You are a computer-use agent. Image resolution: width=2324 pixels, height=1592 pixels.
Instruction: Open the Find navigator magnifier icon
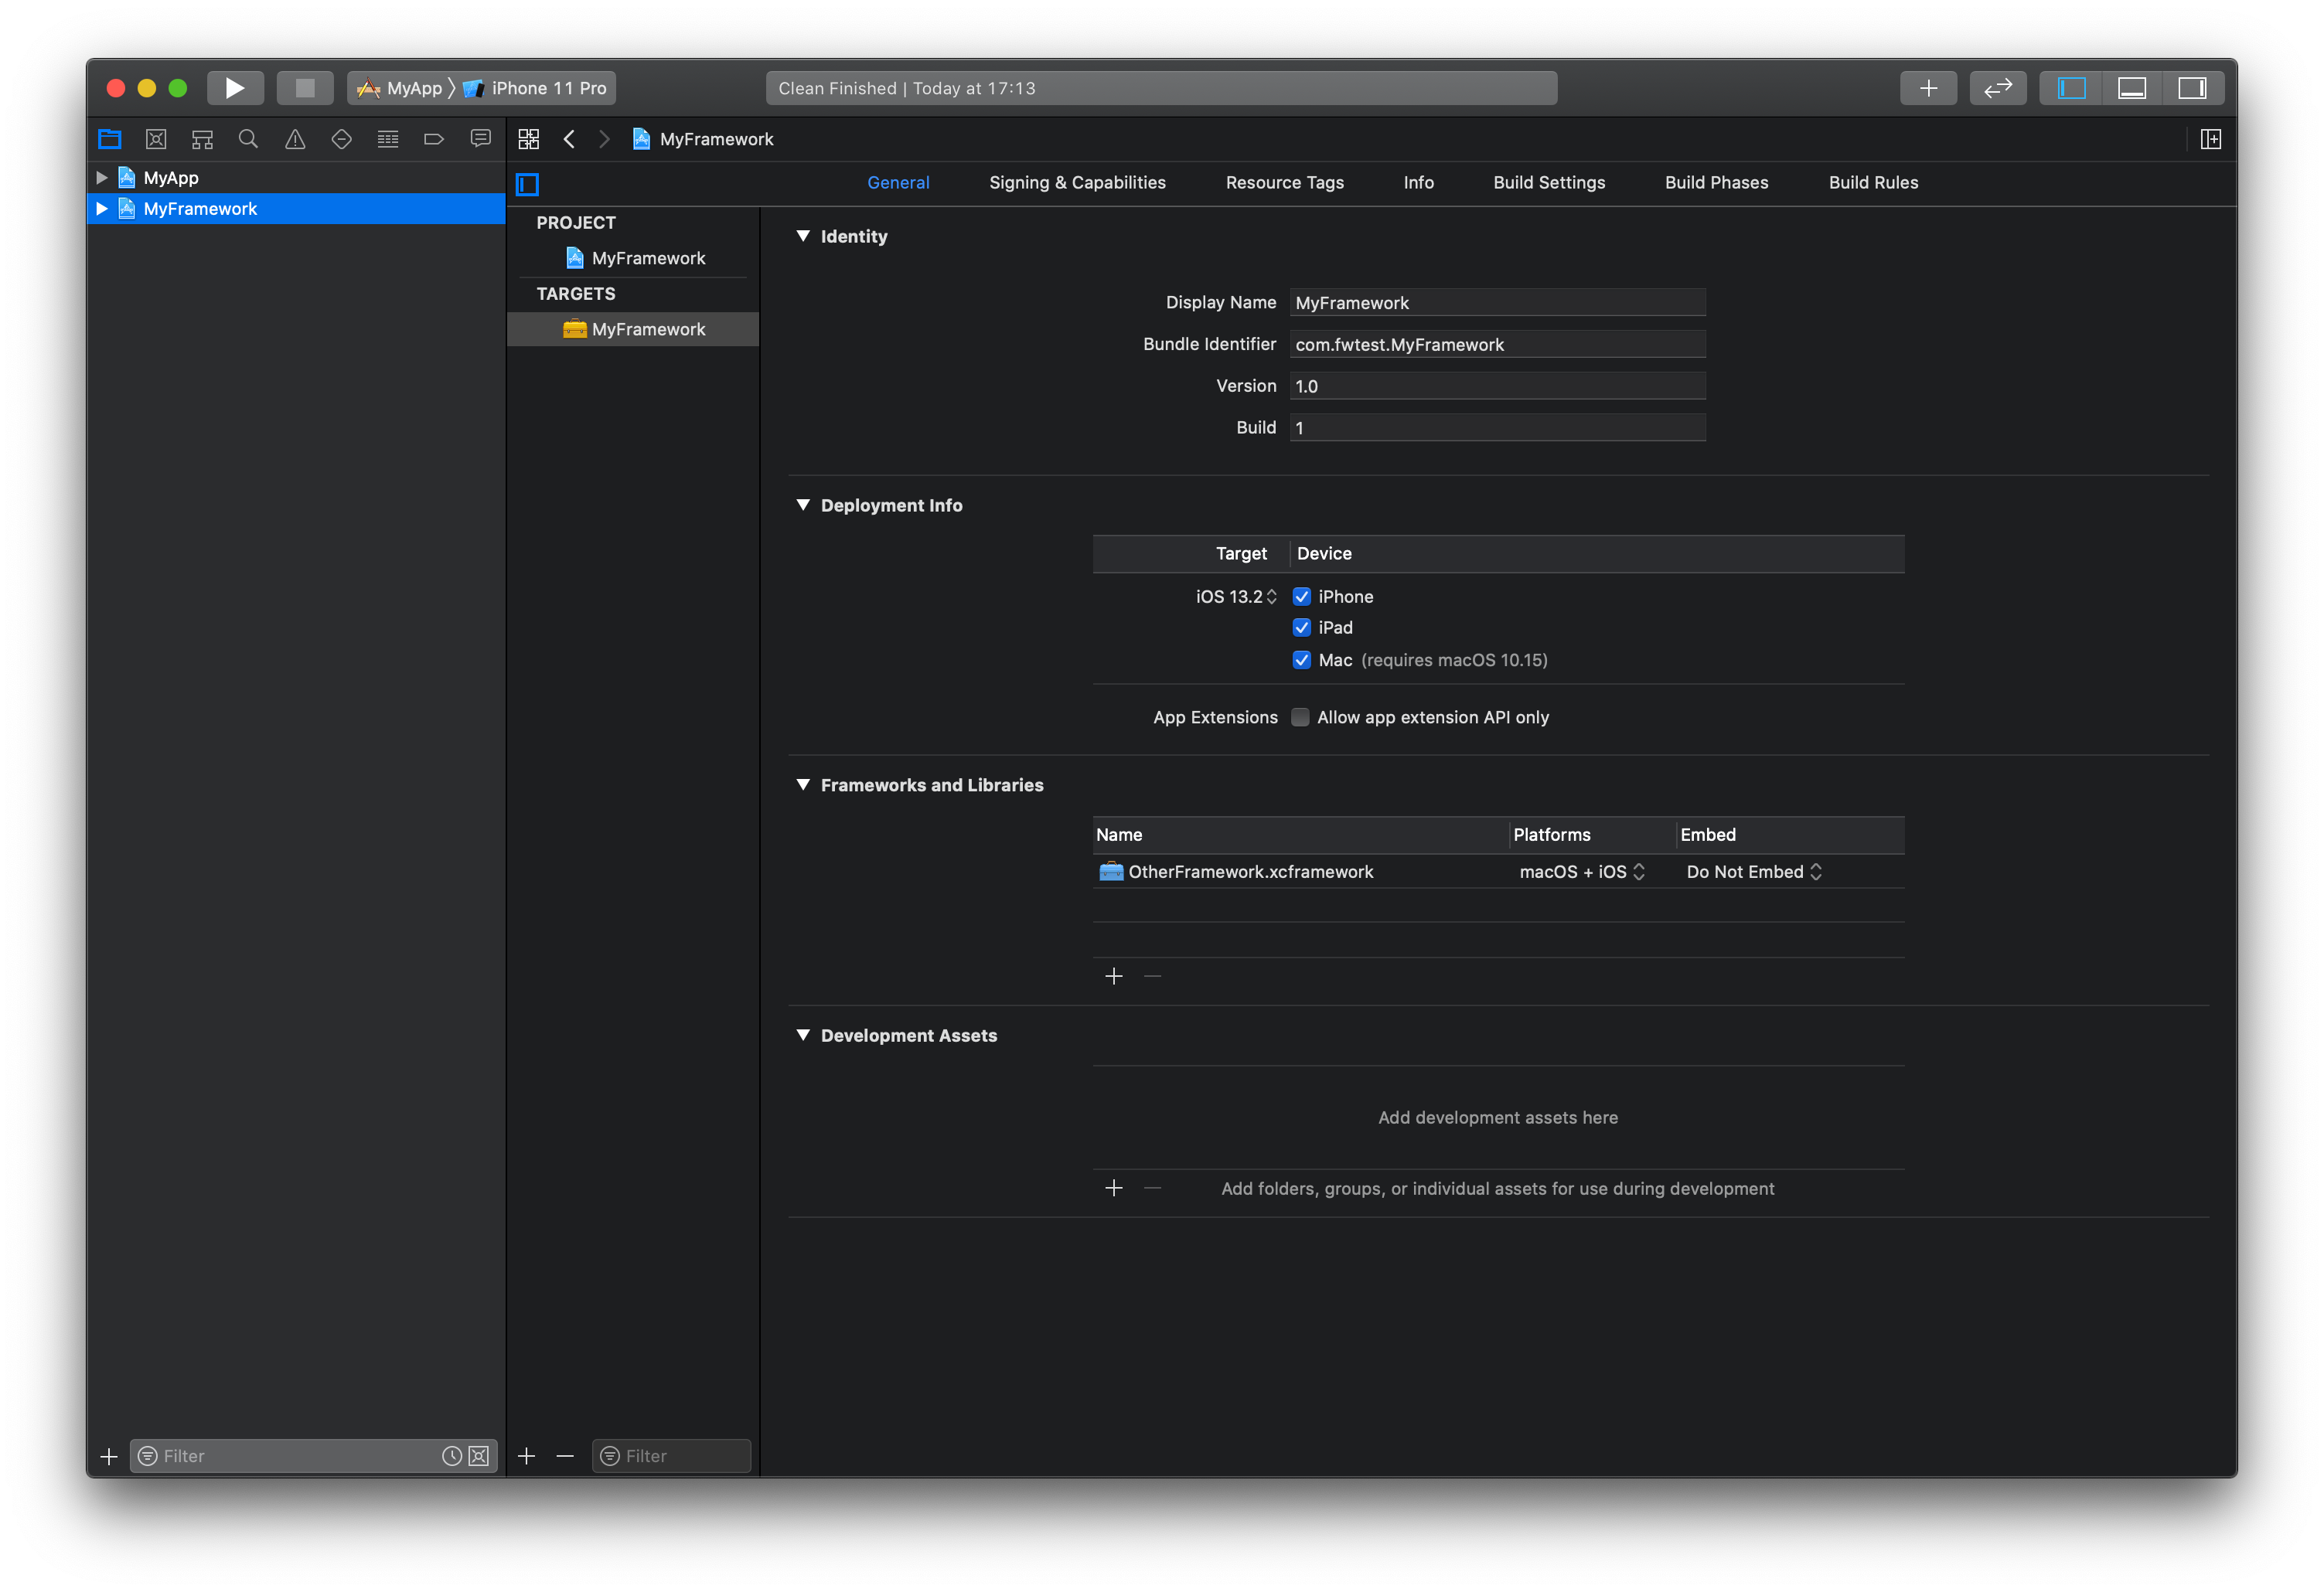pos(248,139)
